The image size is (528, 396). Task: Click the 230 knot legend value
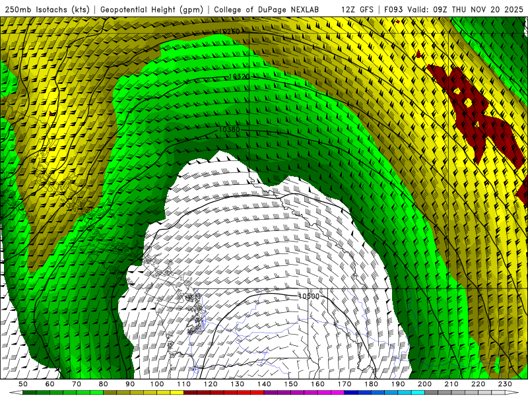coord(506,384)
